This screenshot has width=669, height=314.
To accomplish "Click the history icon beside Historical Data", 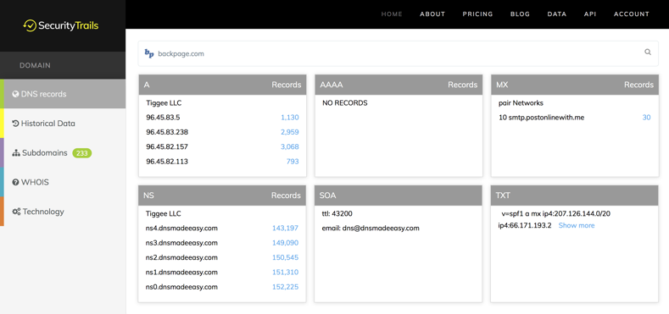I will pyautogui.click(x=16, y=124).
